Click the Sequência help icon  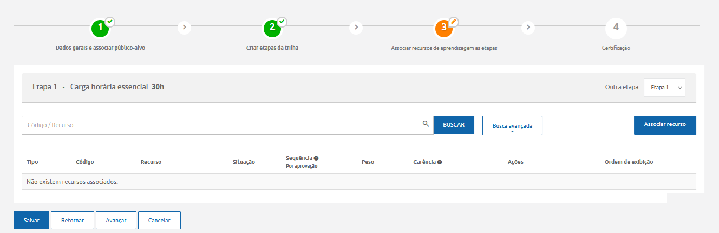pyautogui.click(x=316, y=158)
